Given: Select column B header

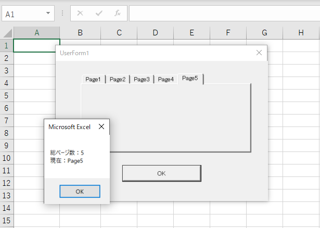Looking at the screenshot, I should pyautogui.click(x=80, y=33).
